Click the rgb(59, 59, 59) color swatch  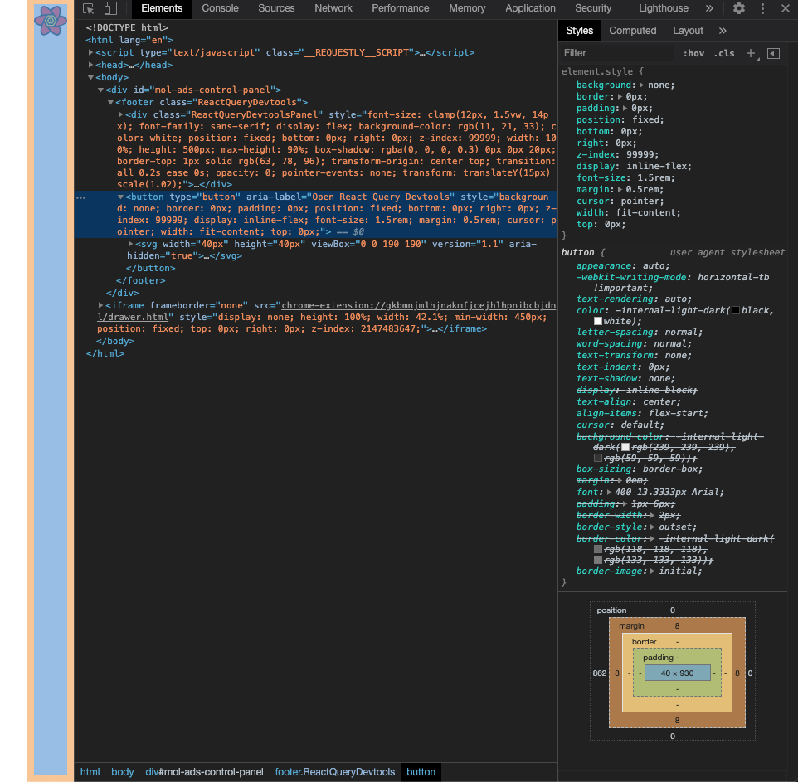598,458
